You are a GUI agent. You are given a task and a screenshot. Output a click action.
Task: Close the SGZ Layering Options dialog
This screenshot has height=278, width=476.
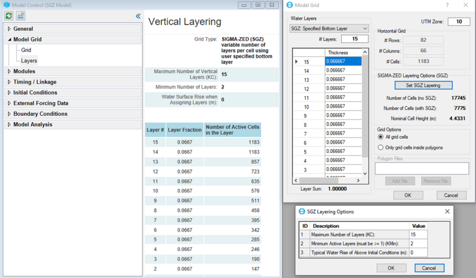coord(447,212)
